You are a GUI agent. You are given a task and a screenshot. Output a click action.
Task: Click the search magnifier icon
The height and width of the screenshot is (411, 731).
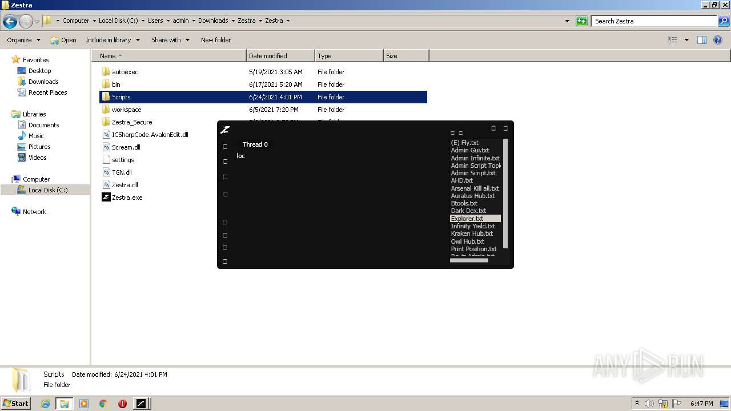[724, 21]
